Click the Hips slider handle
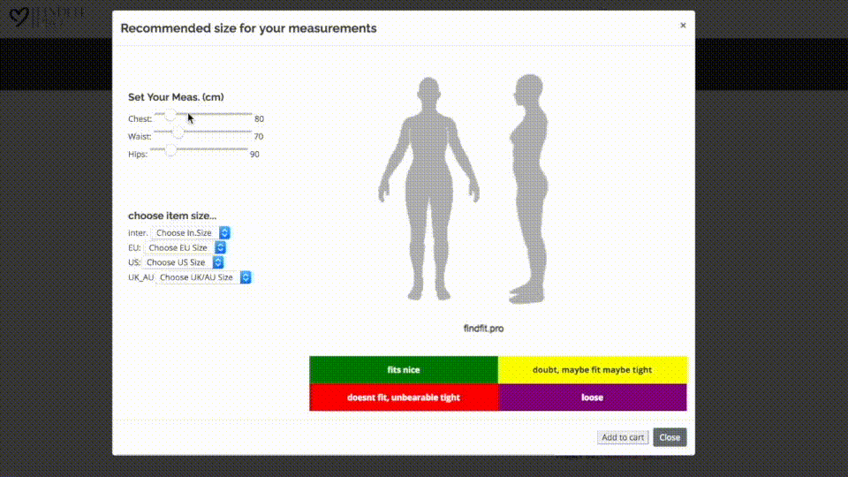The image size is (848, 477). click(x=170, y=150)
